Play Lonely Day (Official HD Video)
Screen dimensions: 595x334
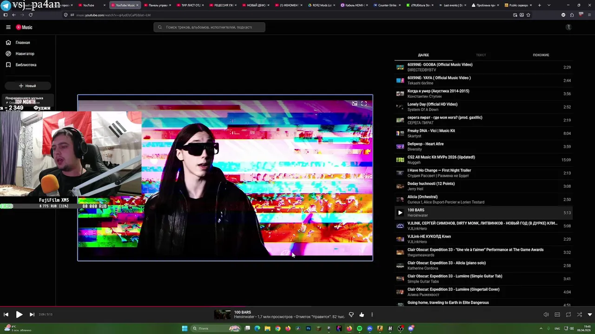483,107
